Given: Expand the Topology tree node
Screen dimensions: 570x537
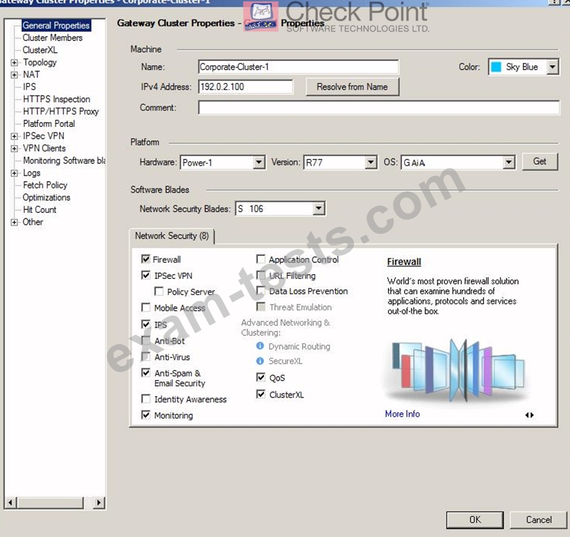Looking at the screenshot, I should tap(14, 62).
